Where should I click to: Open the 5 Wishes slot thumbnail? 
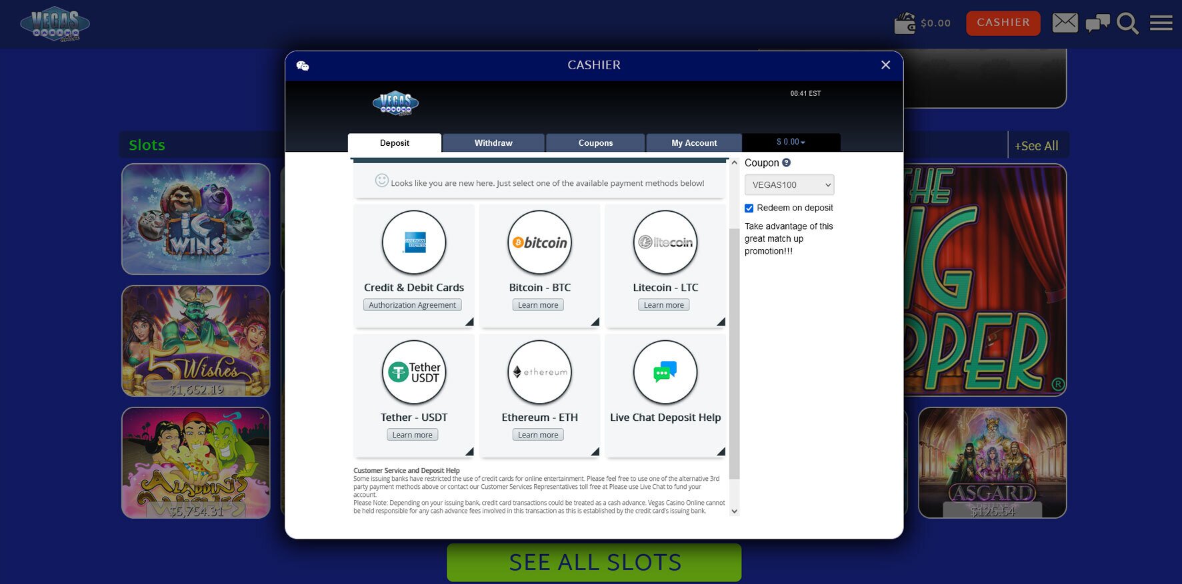[x=196, y=341]
